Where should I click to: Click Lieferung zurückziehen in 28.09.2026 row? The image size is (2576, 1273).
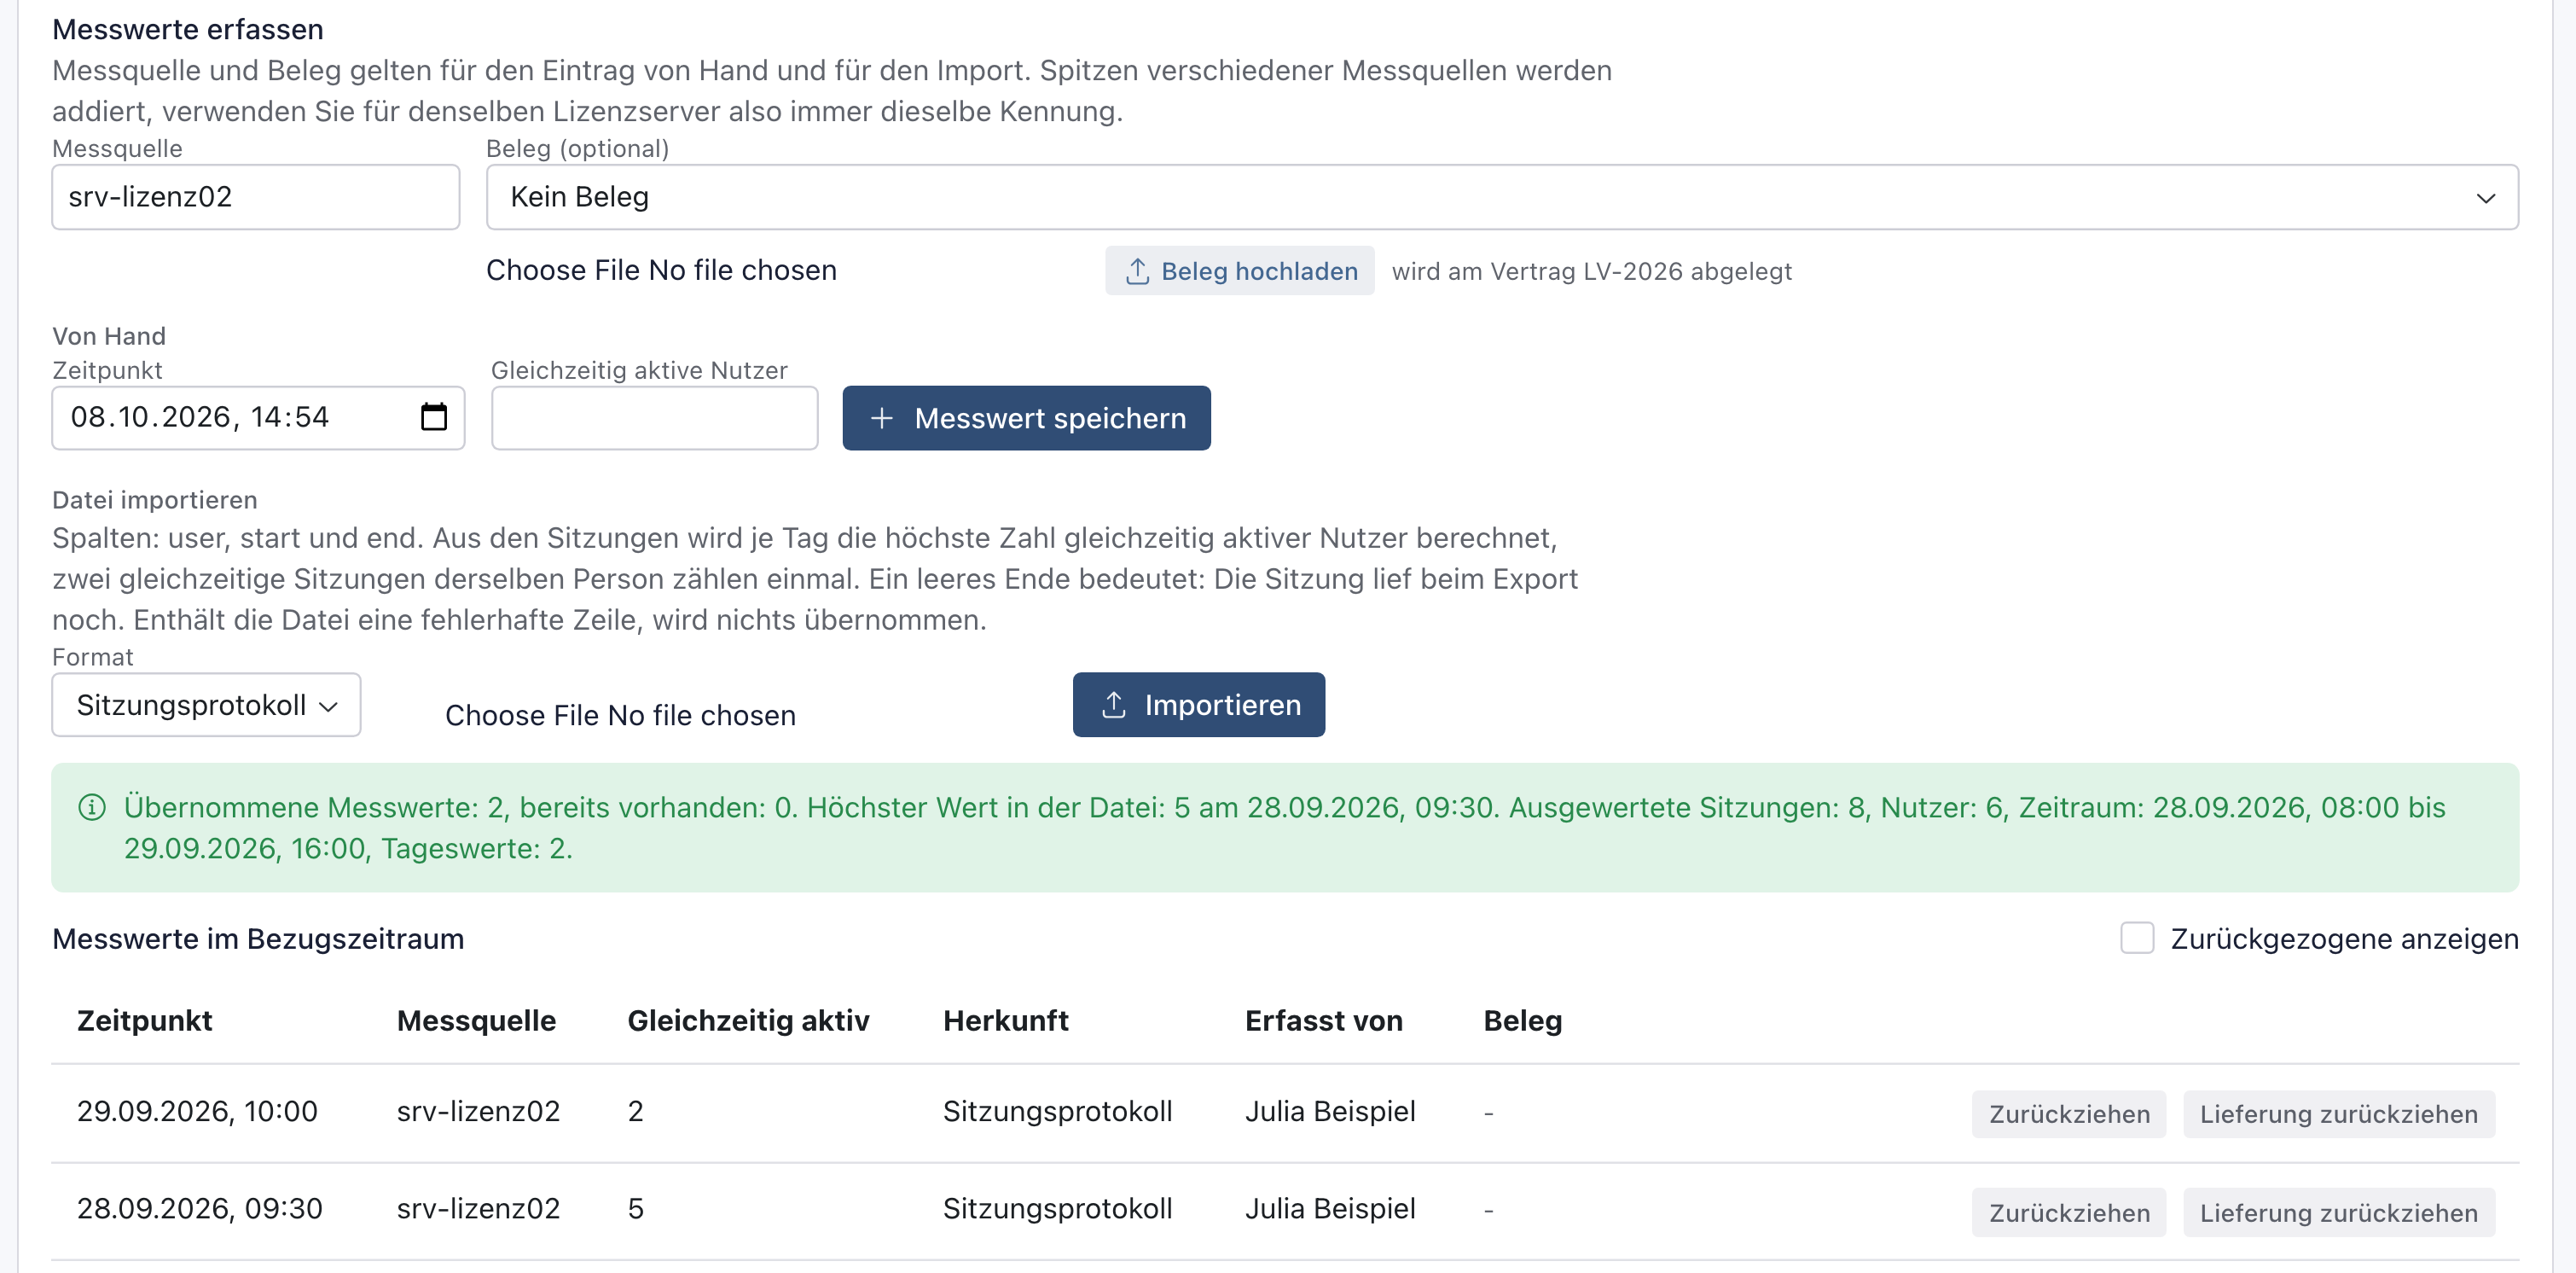tap(2339, 1212)
